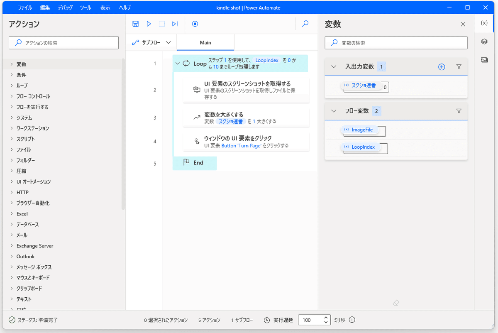
Task: Collapse the Loop block chevron
Action: [178, 64]
